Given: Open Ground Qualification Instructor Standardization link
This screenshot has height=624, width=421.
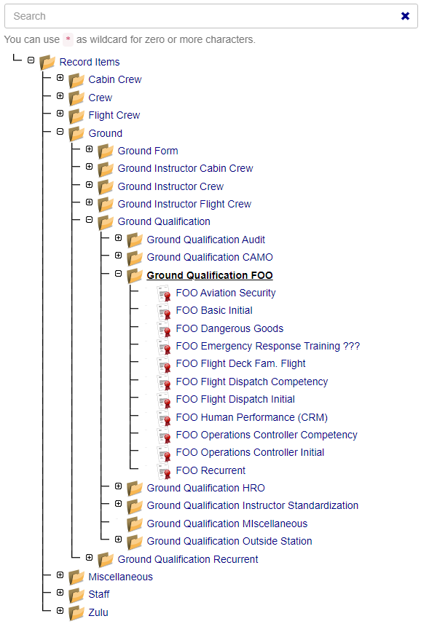Looking at the screenshot, I should tap(252, 505).
